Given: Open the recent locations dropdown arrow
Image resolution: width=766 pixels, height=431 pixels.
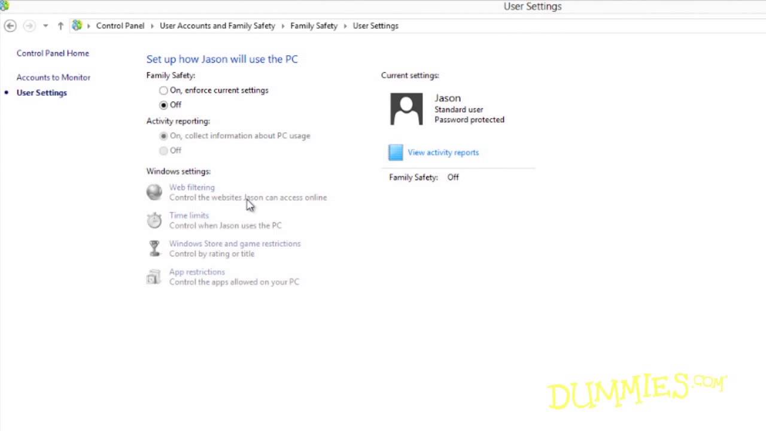Looking at the screenshot, I should [x=45, y=26].
